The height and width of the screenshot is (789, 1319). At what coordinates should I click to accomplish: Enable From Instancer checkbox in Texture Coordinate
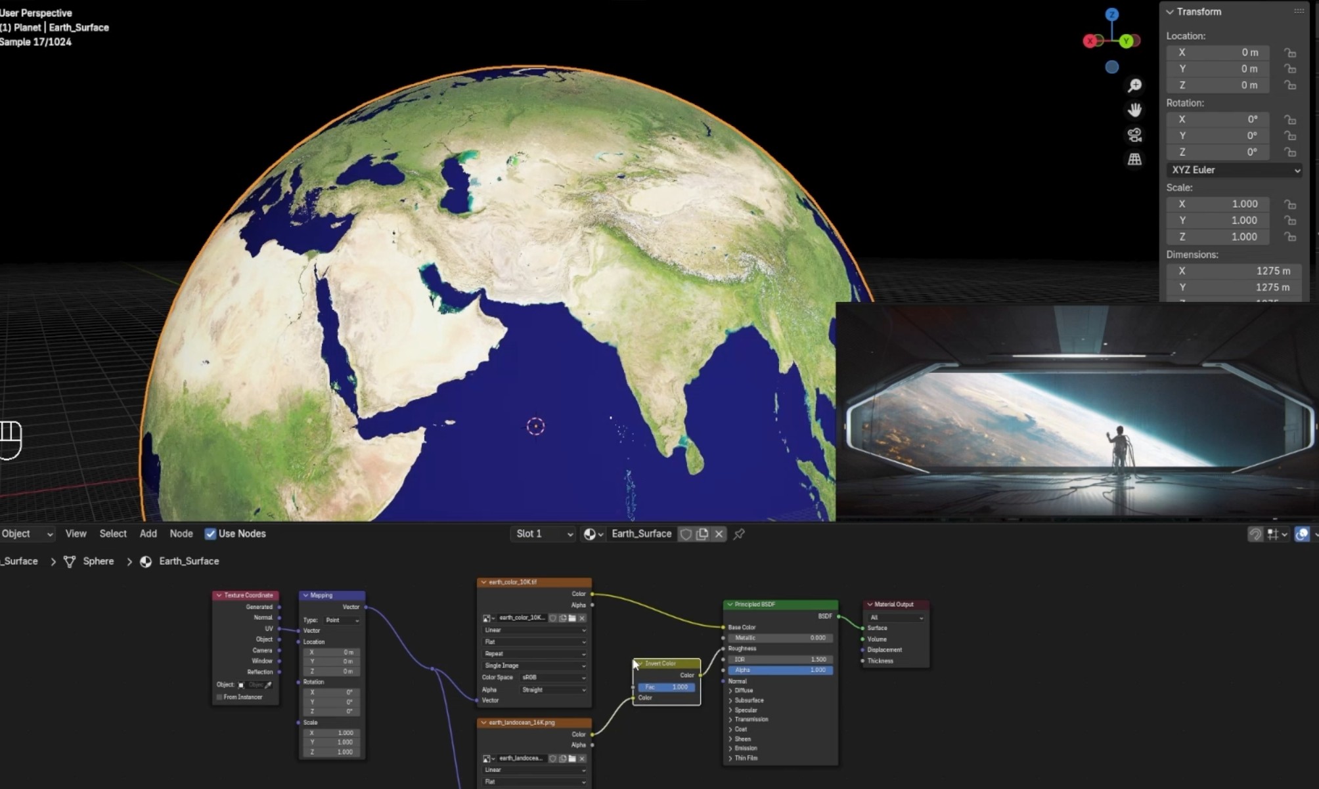click(219, 697)
